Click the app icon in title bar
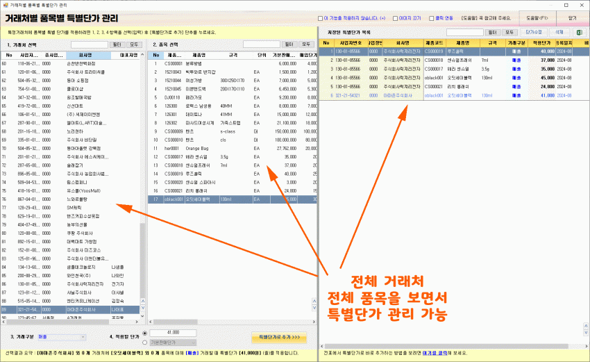 [x=5, y=5]
